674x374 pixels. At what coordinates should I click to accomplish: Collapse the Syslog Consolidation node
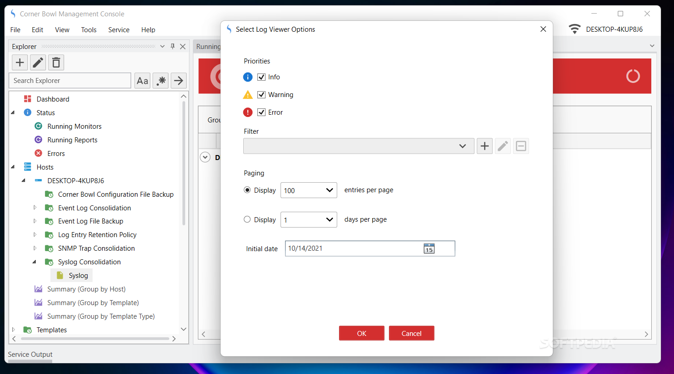point(34,262)
